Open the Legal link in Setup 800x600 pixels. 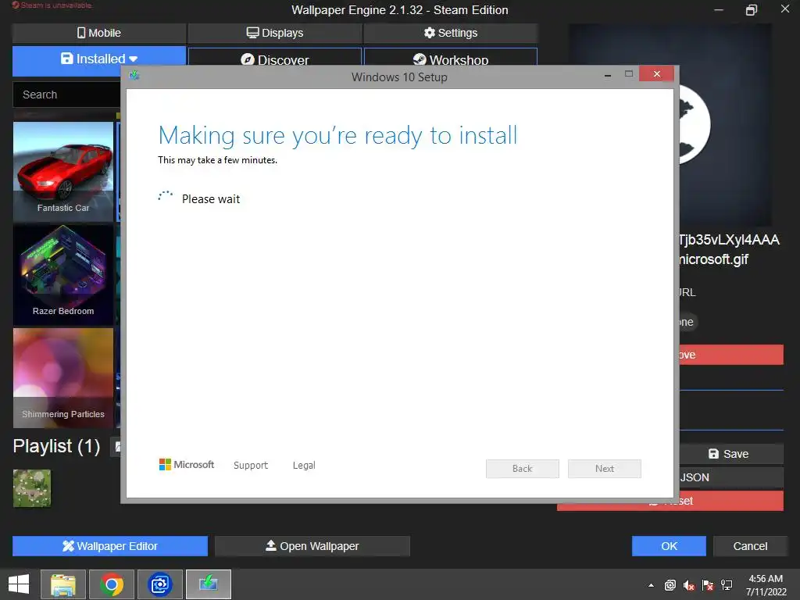(304, 466)
